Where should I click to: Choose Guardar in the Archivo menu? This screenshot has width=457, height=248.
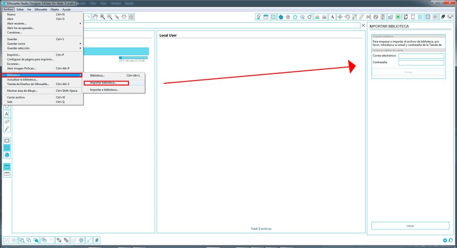42,39
